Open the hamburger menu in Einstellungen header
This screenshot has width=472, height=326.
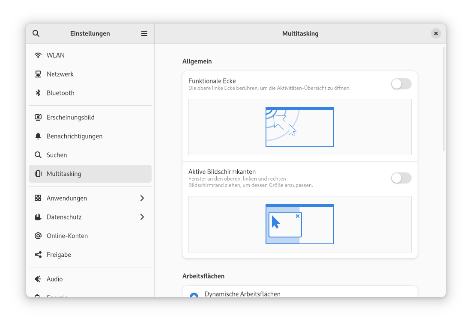[x=144, y=33]
